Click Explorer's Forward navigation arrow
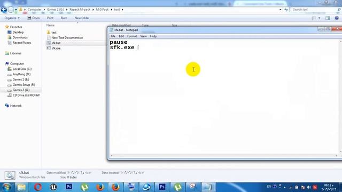Screen dimensions: 342x192 click(x=11, y=10)
